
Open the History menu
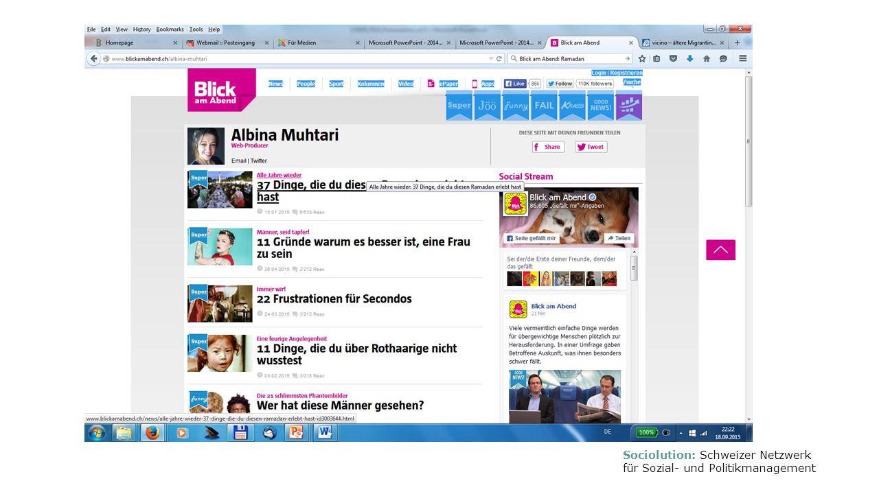point(142,30)
